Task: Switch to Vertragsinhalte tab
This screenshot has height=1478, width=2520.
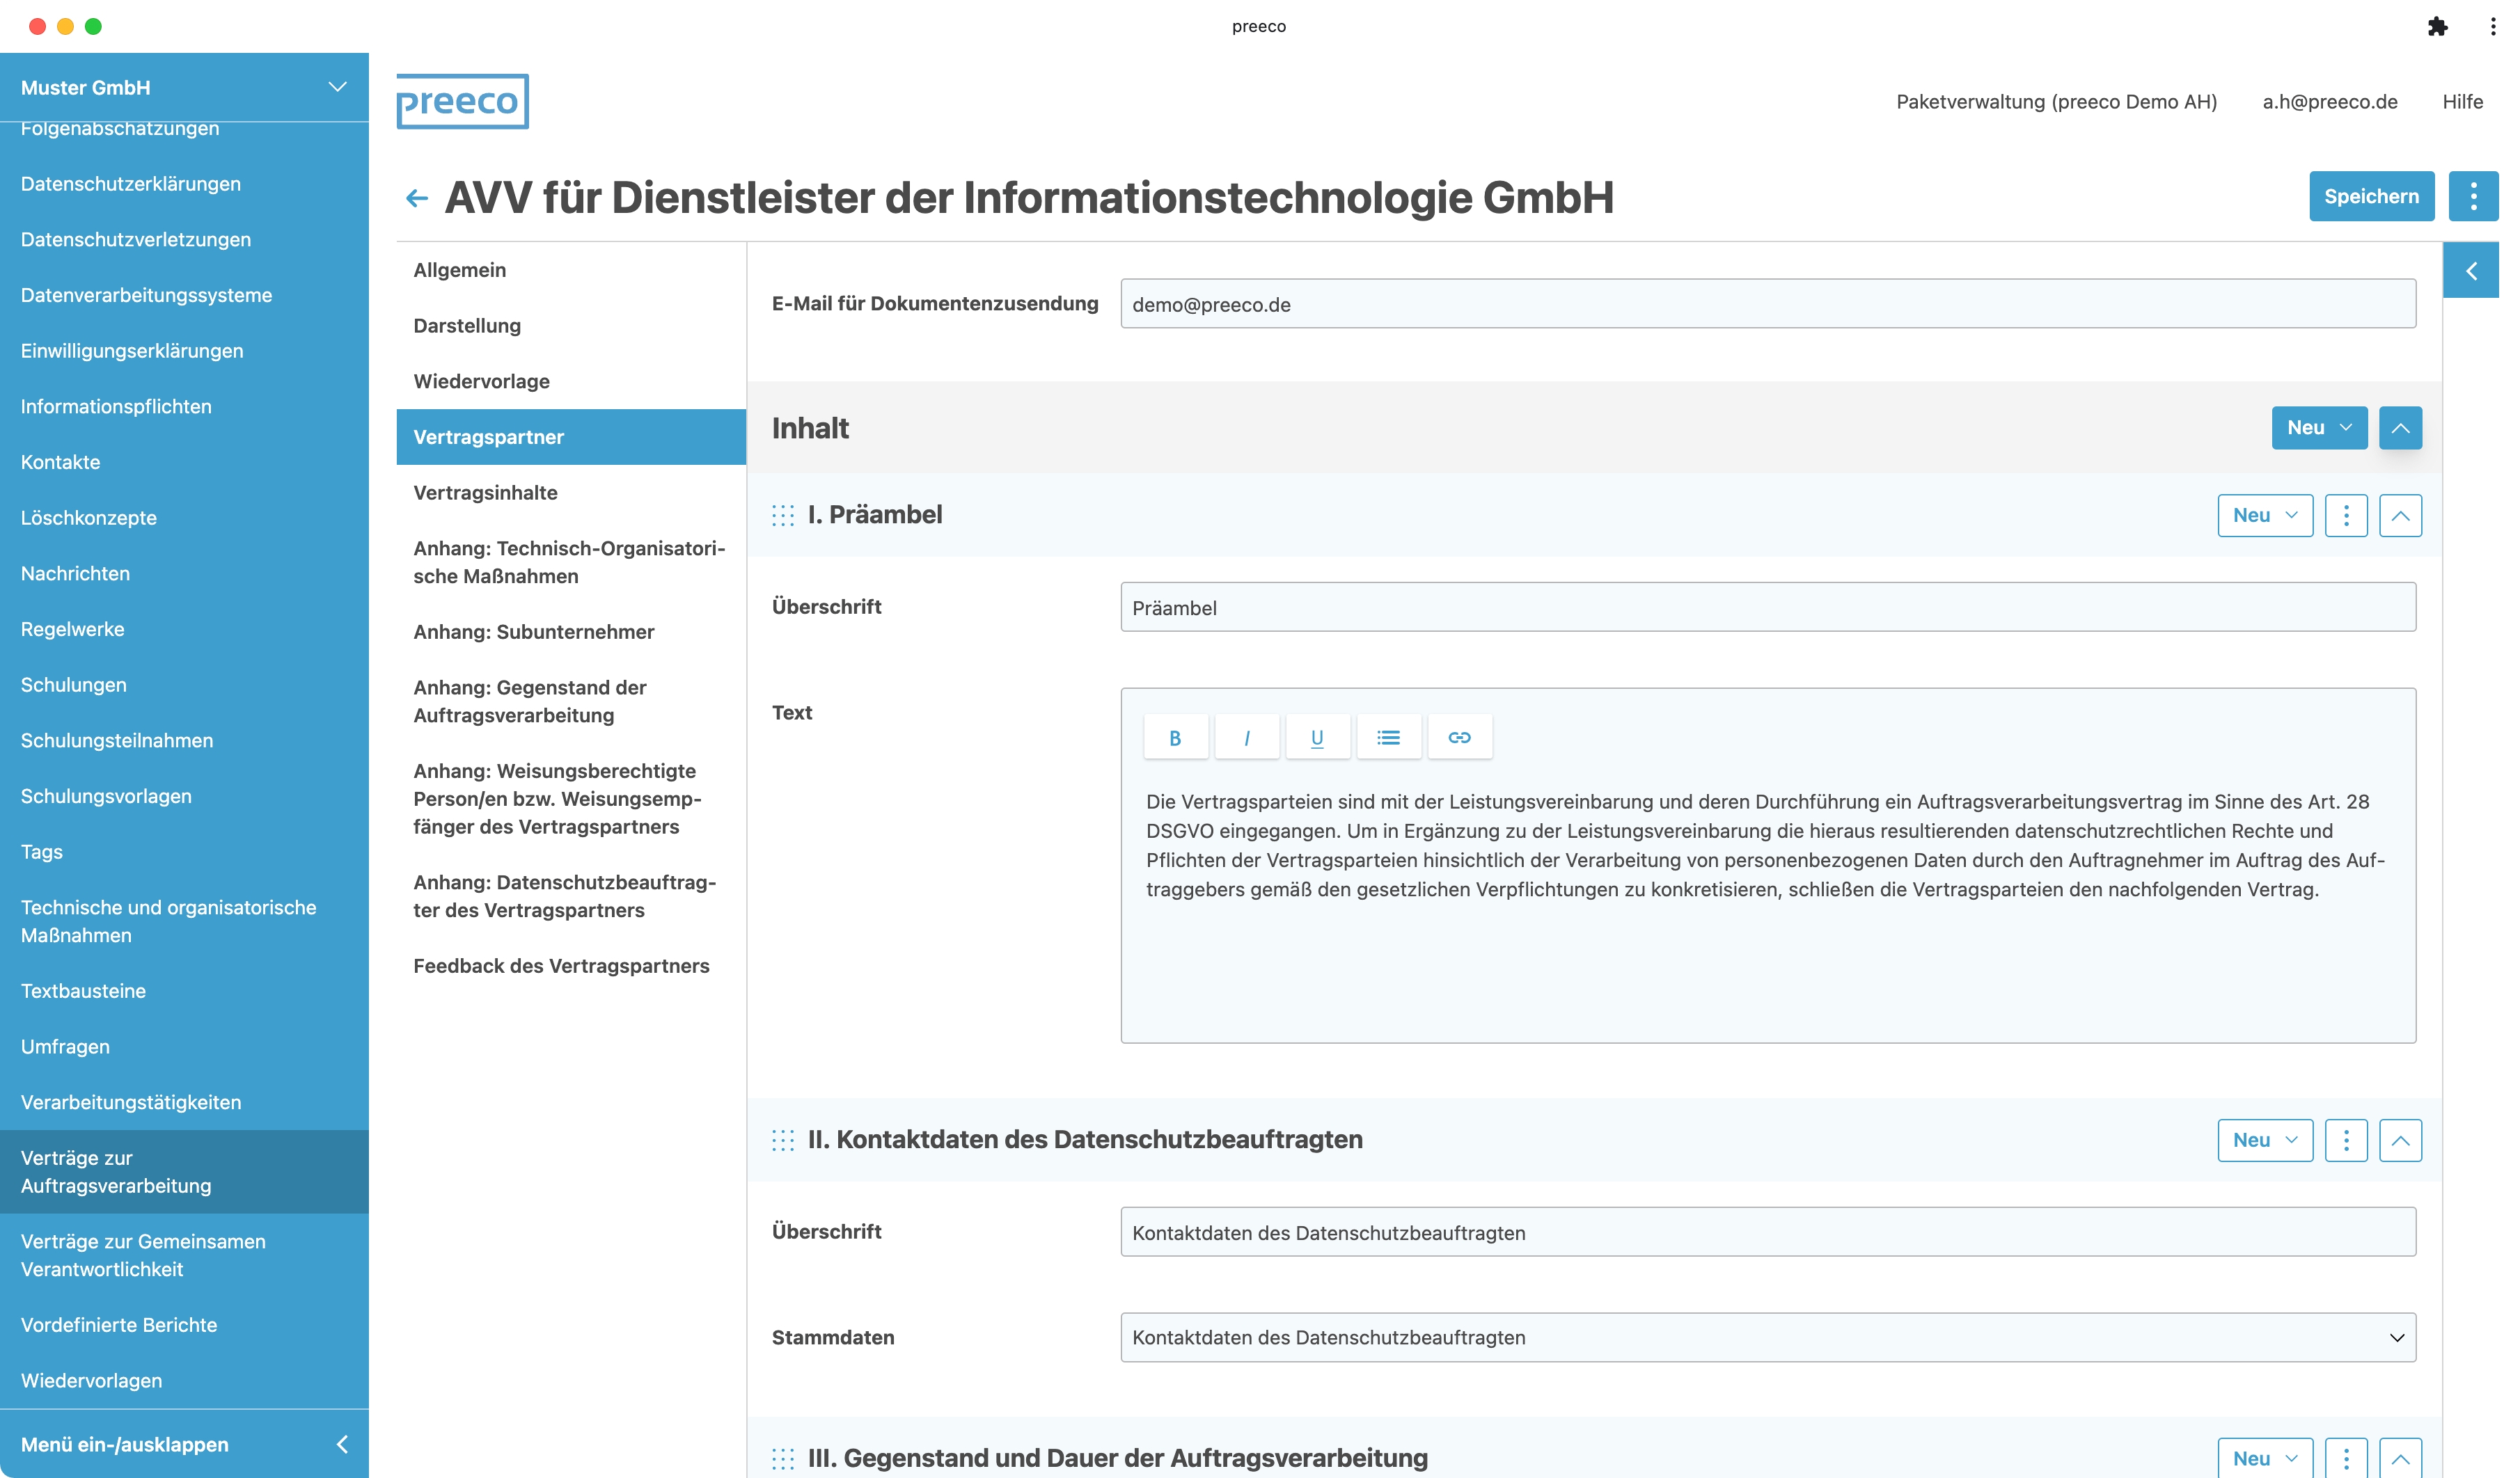Action: (x=485, y=493)
